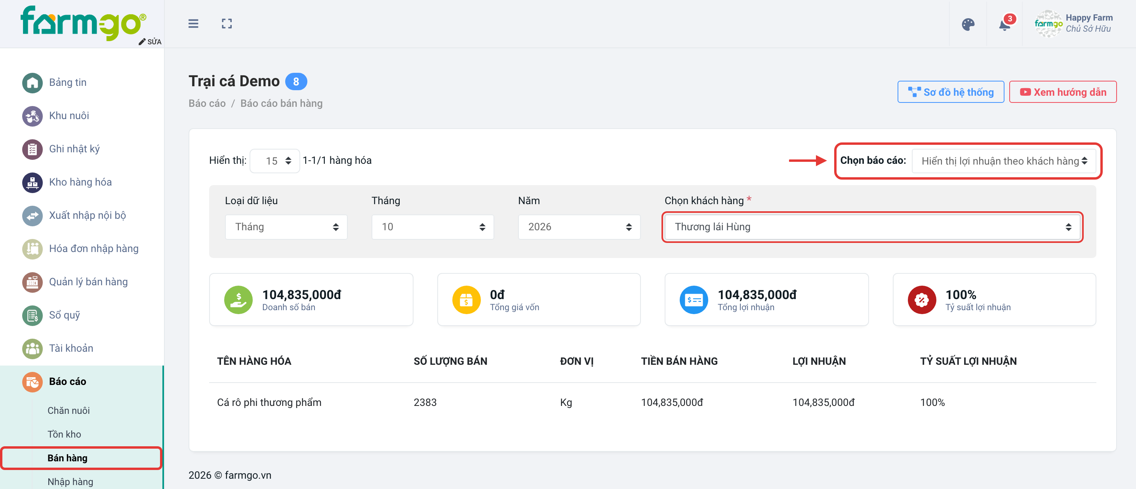The width and height of the screenshot is (1136, 489).
Task: Select Chăn nuôi report submenu
Action: (x=69, y=411)
